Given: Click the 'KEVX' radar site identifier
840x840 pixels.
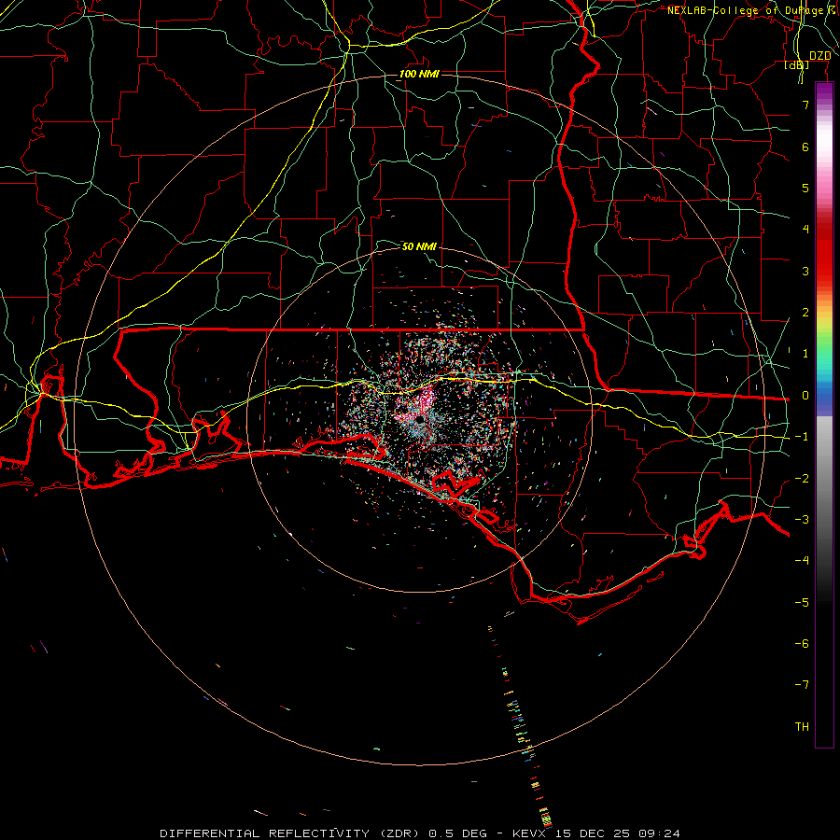Looking at the screenshot, I should (x=527, y=833).
